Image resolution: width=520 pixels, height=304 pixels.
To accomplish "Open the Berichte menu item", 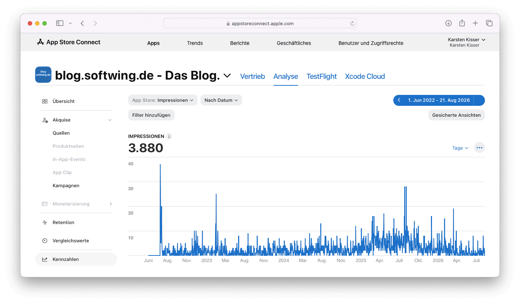I will pyautogui.click(x=240, y=43).
